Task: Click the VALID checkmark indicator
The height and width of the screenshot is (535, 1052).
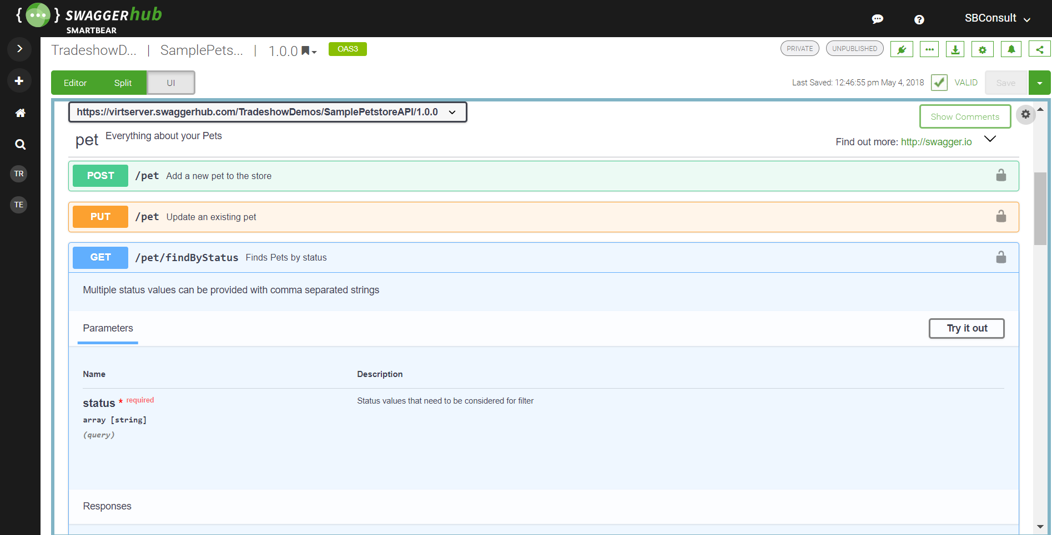Action: pyautogui.click(x=939, y=83)
